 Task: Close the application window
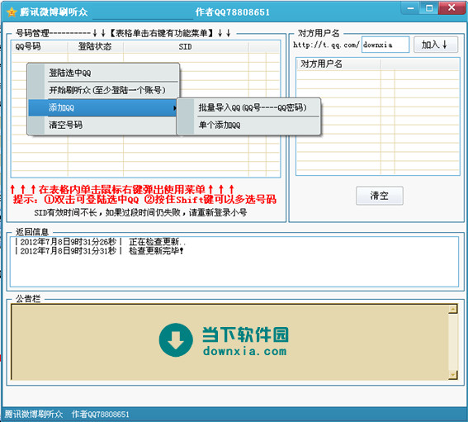tap(451, 7)
